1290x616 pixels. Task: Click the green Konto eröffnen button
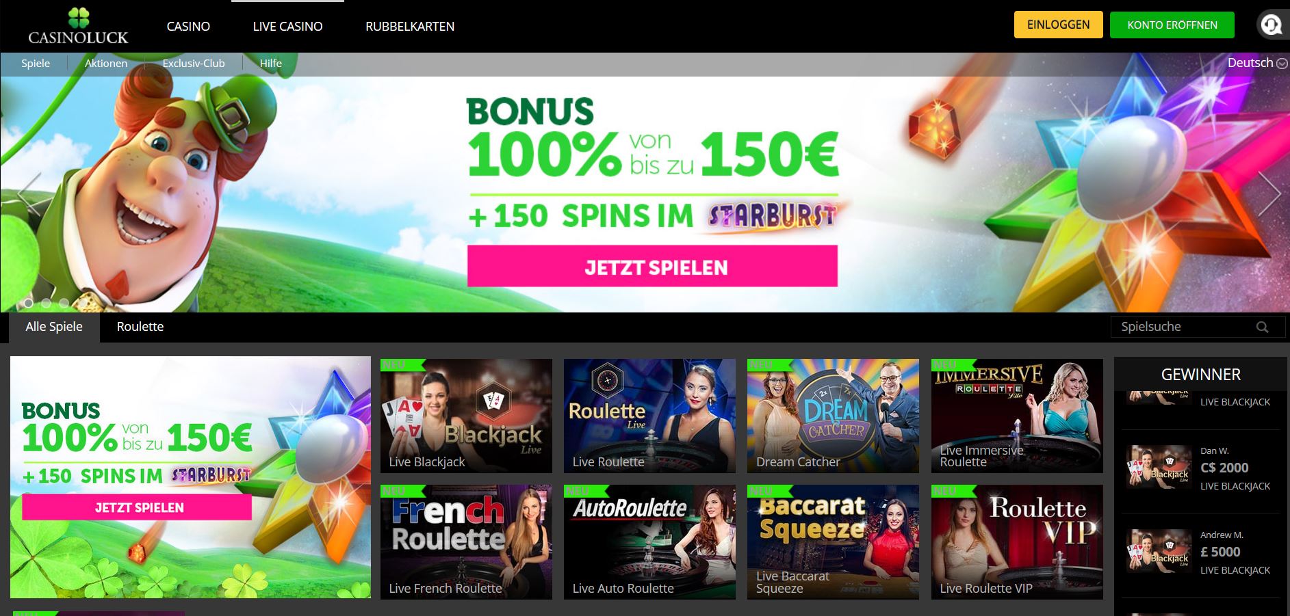pos(1172,25)
